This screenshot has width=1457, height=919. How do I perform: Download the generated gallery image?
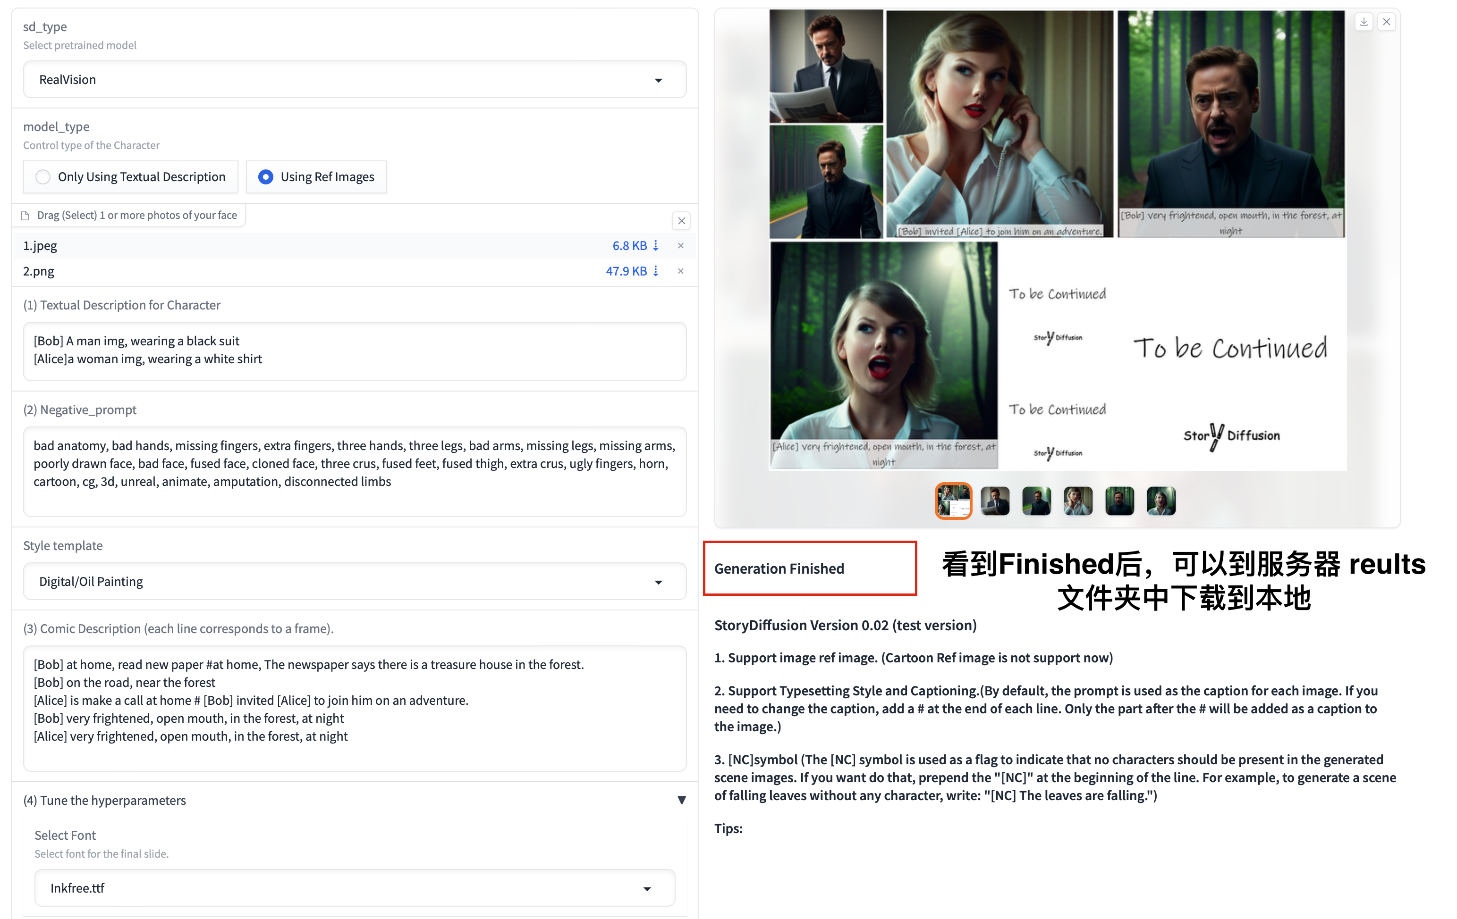pyautogui.click(x=1363, y=22)
